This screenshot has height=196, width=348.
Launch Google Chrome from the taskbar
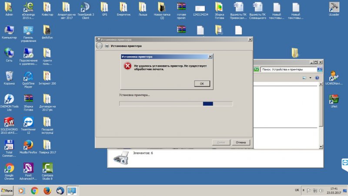35,190
